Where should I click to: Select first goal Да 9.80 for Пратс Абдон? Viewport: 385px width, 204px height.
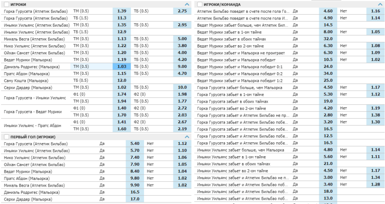135,178
